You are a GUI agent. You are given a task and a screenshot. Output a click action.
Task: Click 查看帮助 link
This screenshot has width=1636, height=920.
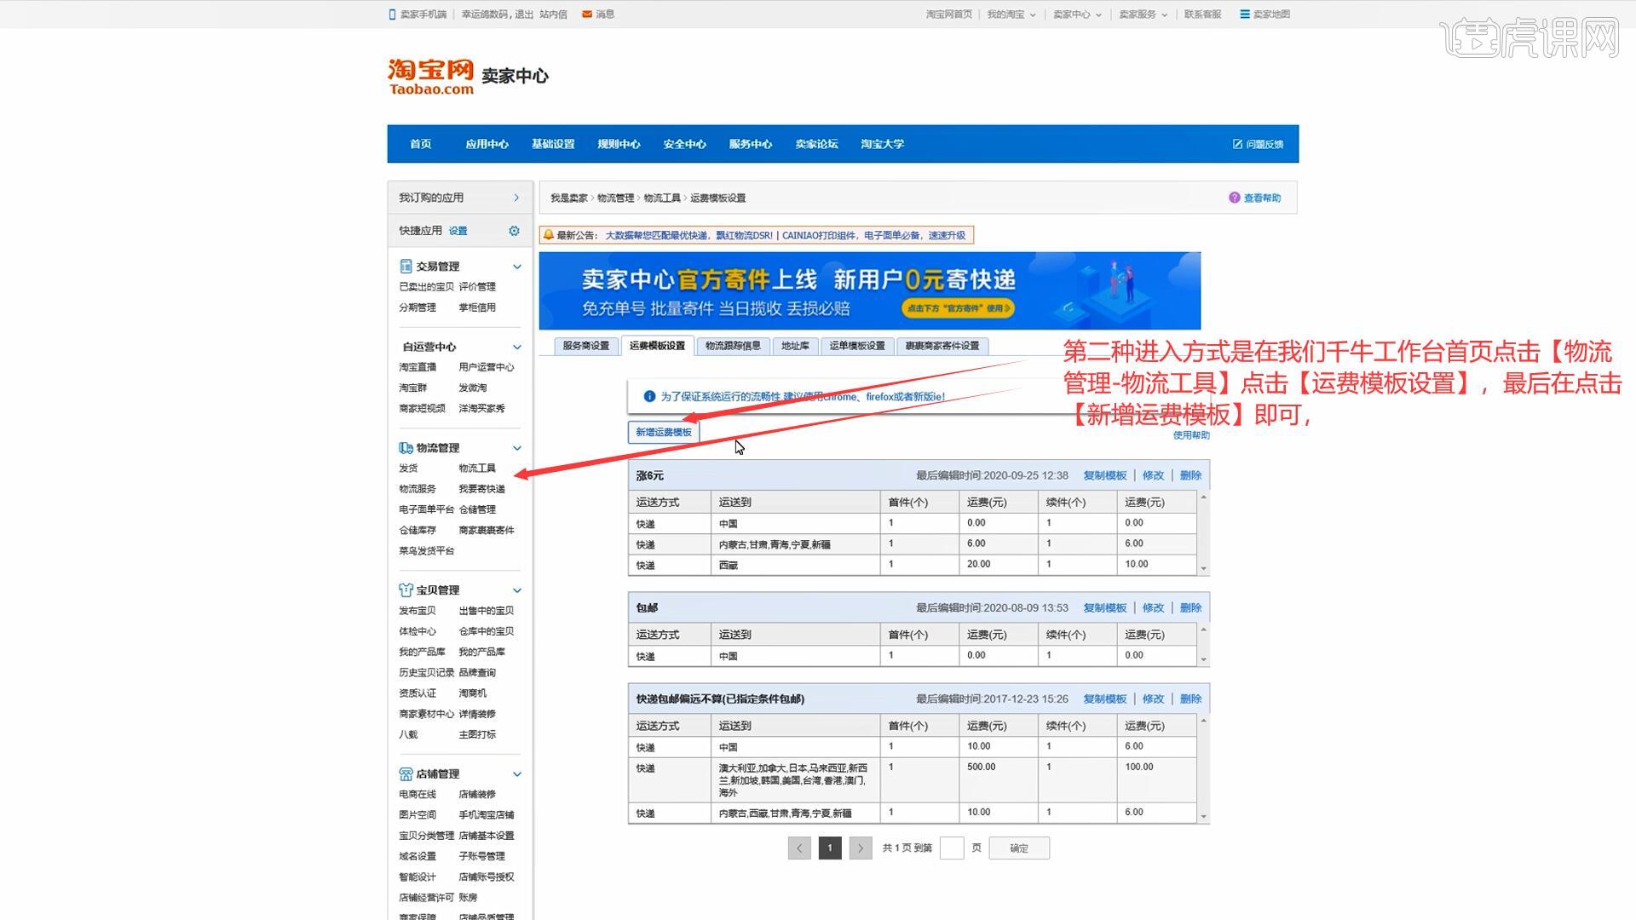[1262, 198]
